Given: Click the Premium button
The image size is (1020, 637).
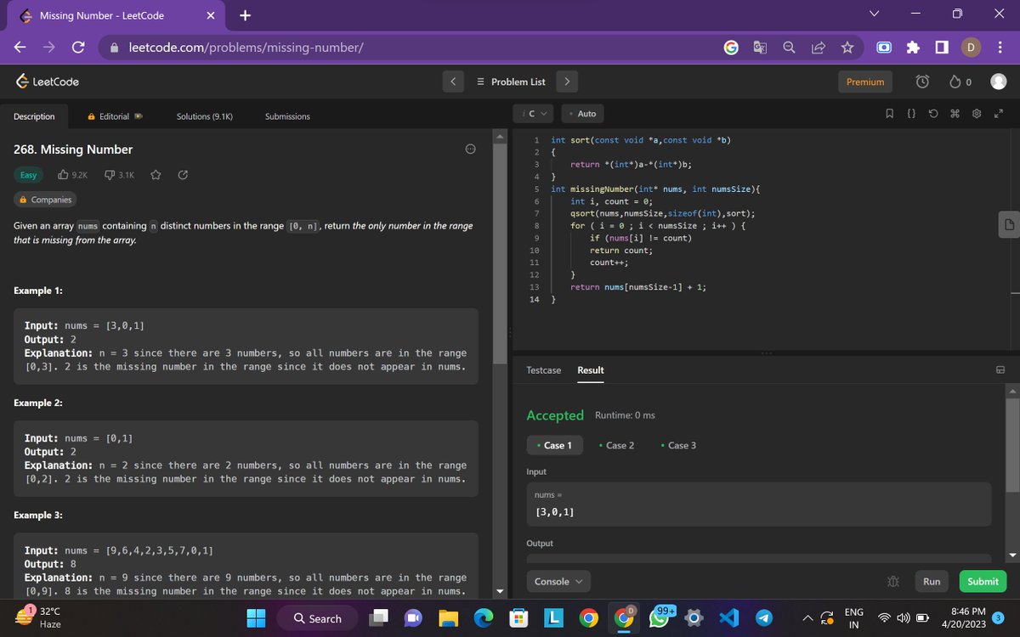Looking at the screenshot, I should pos(865,82).
